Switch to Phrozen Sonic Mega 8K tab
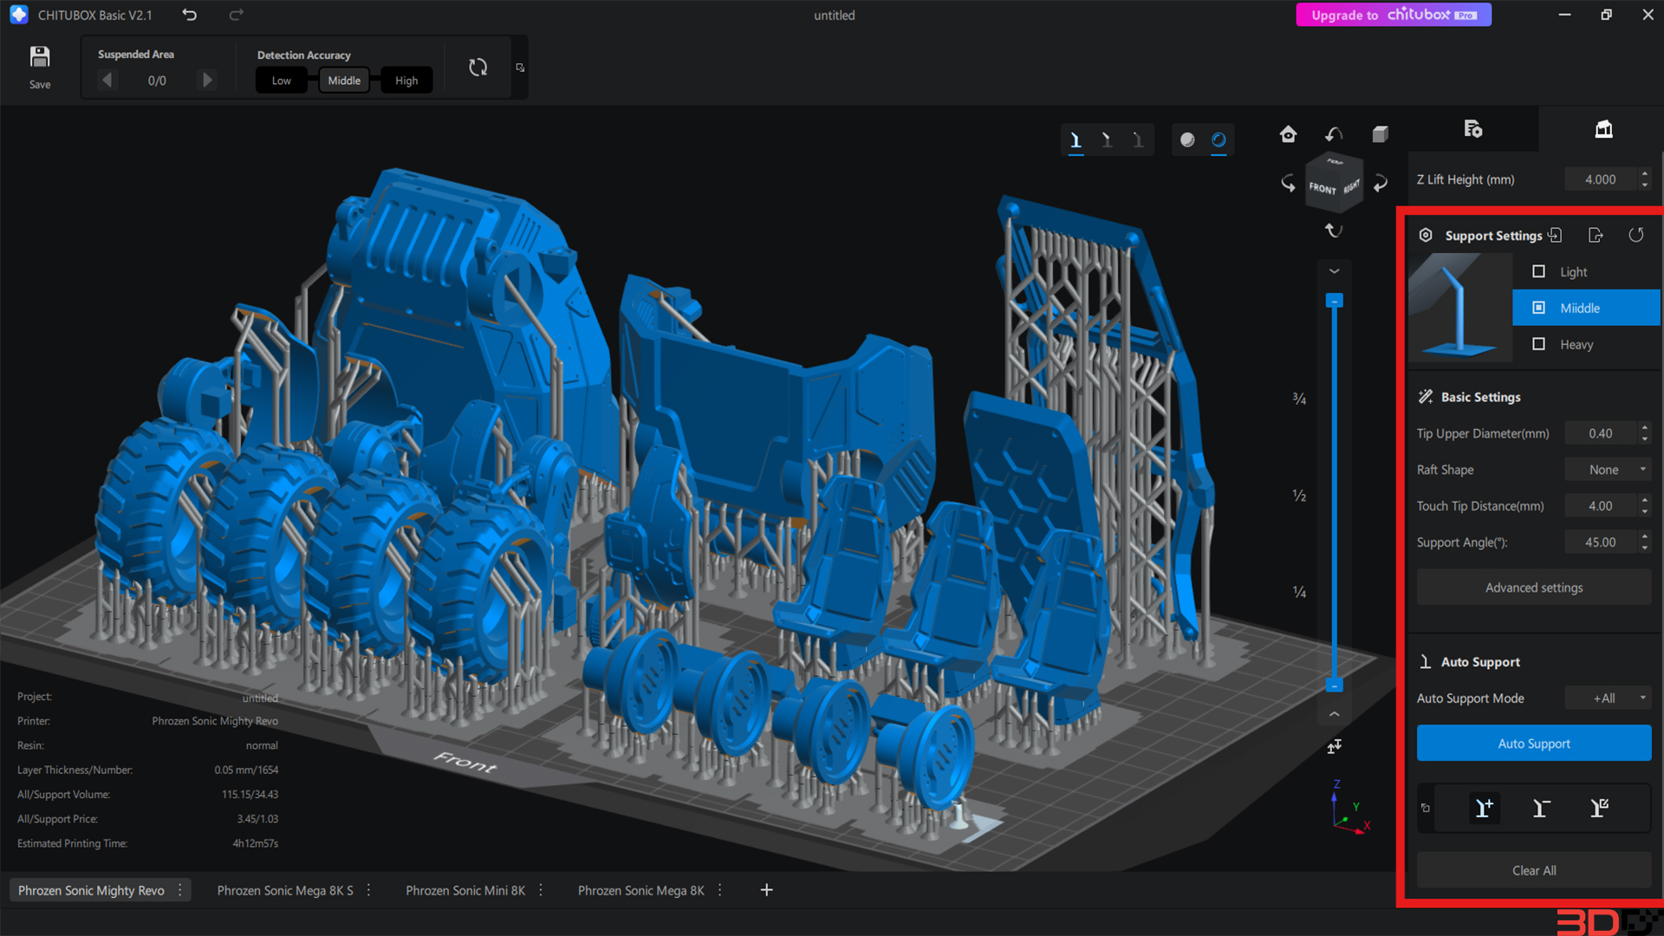The height and width of the screenshot is (936, 1664). pyautogui.click(x=641, y=890)
